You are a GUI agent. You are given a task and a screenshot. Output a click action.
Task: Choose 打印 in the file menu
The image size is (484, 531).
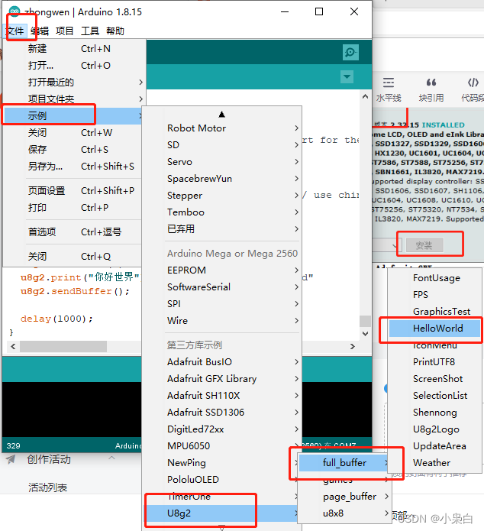point(72,207)
